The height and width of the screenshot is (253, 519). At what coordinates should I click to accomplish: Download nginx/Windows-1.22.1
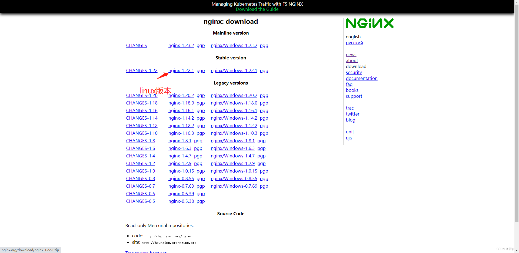click(x=234, y=70)
